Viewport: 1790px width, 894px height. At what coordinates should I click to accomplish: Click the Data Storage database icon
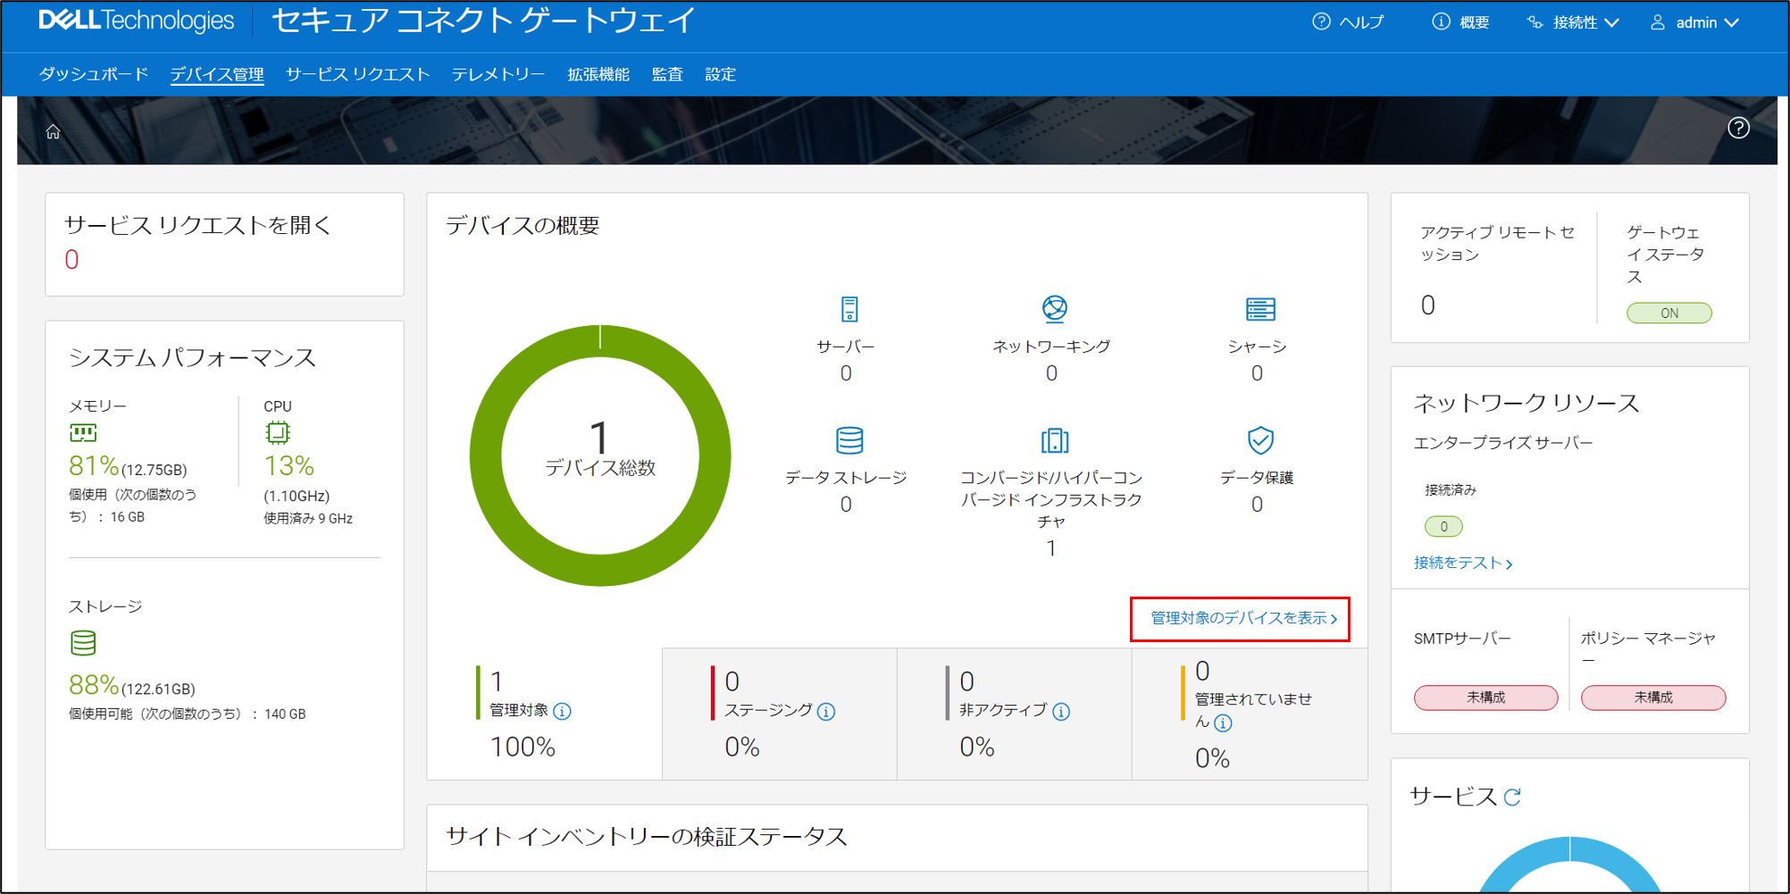coord(849,440)
